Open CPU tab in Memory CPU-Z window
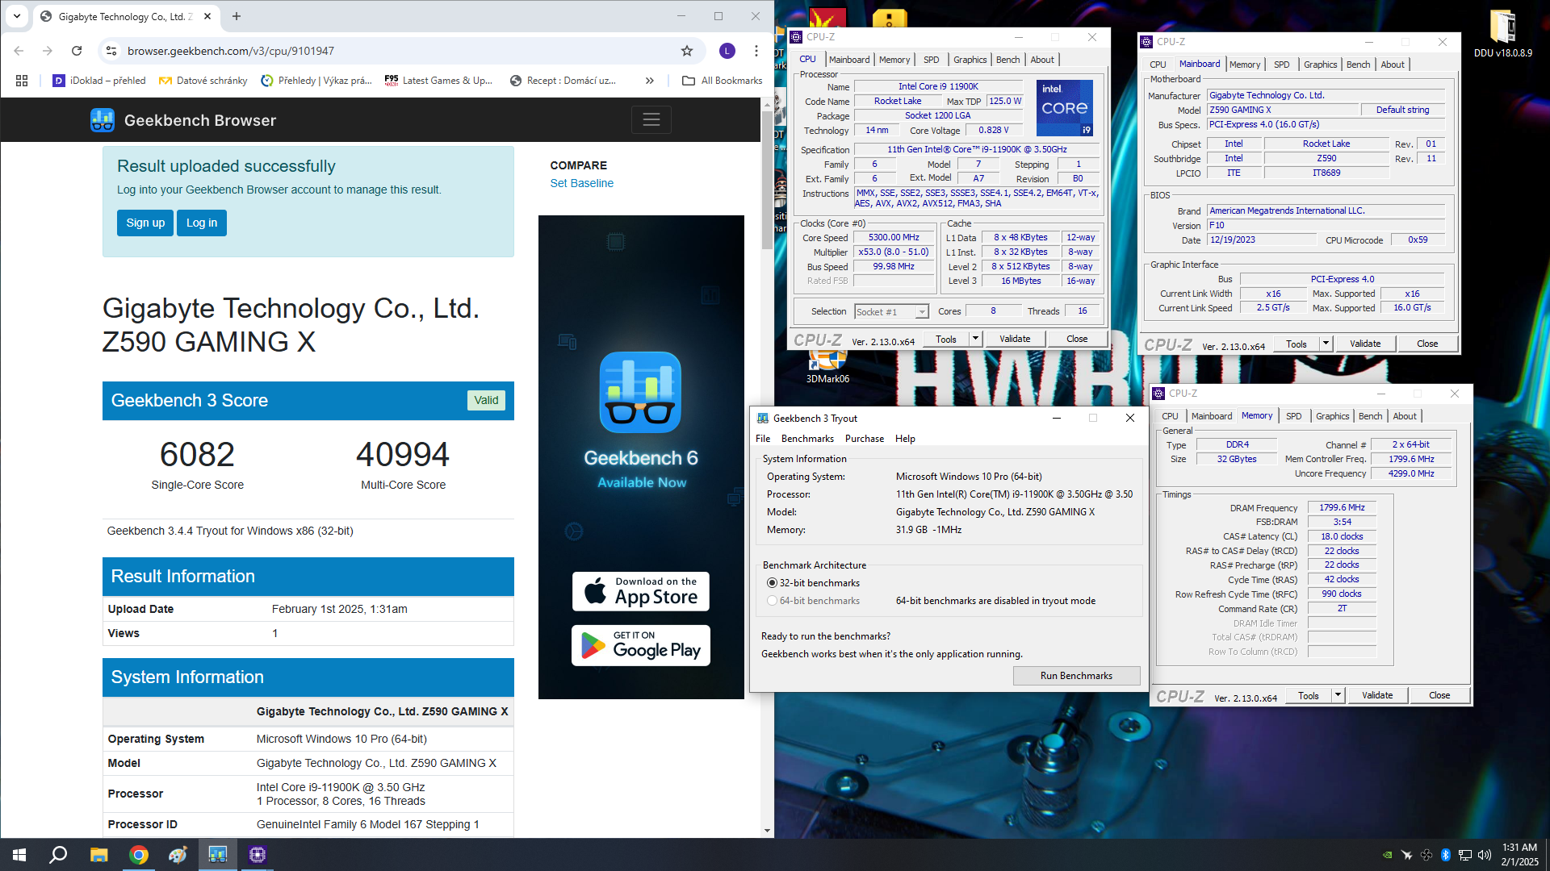1550x871 pixels. click(1170, 416)
